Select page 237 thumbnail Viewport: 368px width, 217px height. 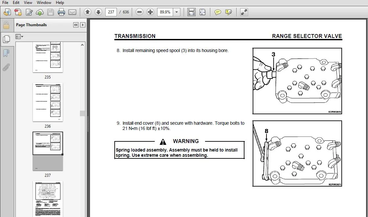coord(48,151)
